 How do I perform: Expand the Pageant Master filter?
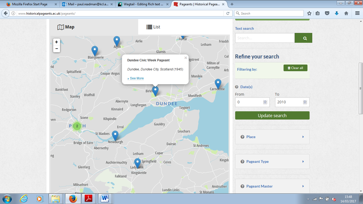272,186
